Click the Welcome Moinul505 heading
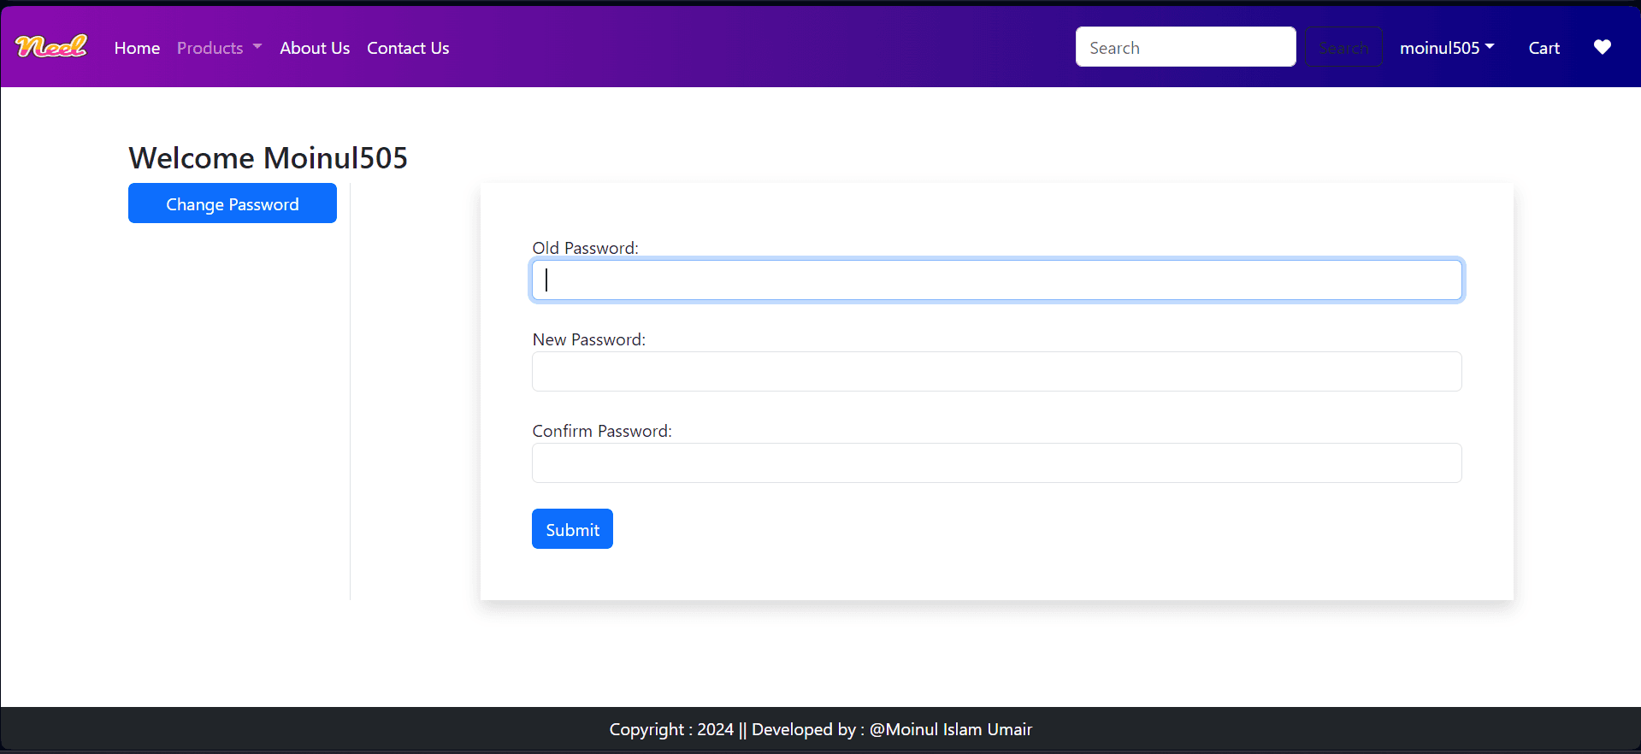Screen dimensions: 1641x754 pyautogui.click(x=268, y=158)
